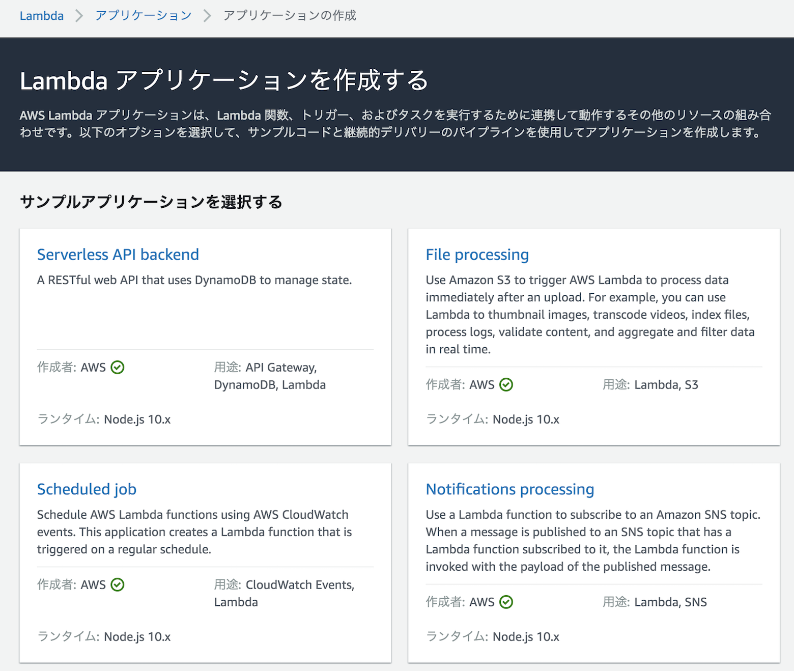Click runtime Node.js 10.x in File processing card
The height and width of the screenshot is (671, 794).
click(526, 419)
